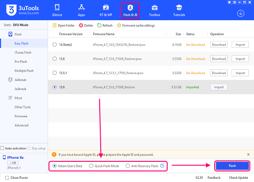Select the Quick Flash Mode option

click(91, 166)
